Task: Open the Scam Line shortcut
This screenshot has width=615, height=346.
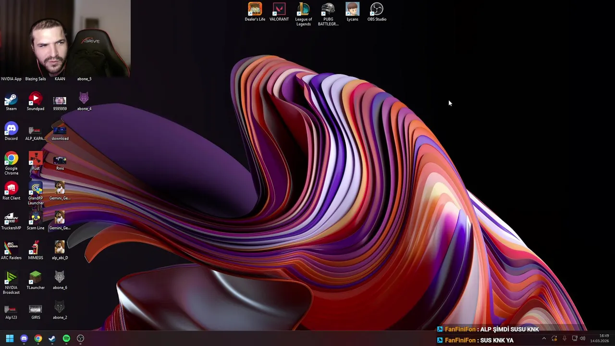Action: coord(36,221)
